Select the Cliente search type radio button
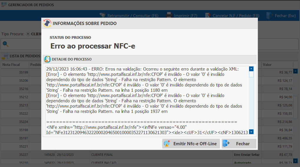Screen dimensions: 300x167 click(28, 34)
